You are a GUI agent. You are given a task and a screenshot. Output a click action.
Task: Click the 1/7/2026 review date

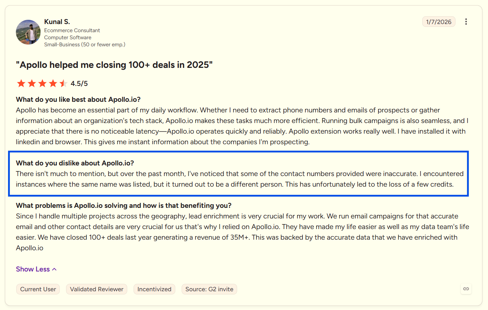(439, 22)
